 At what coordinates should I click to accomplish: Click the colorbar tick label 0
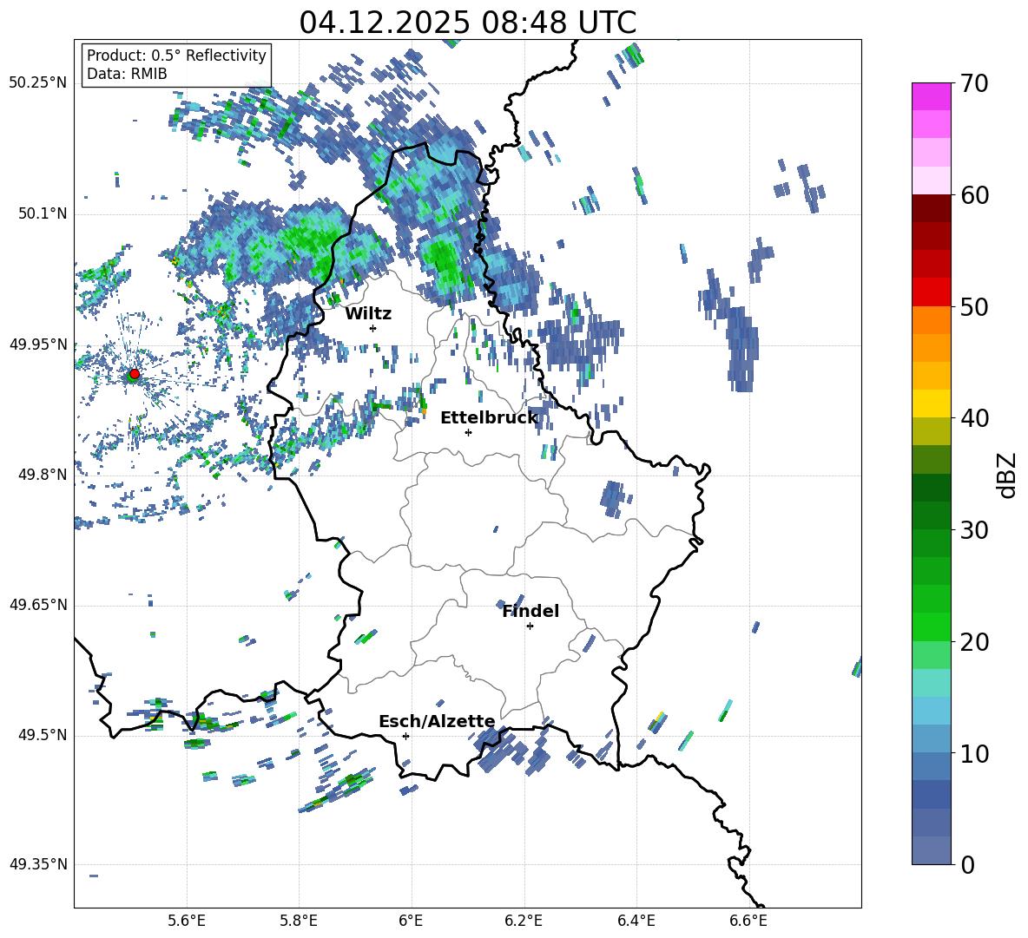[967, 864]
